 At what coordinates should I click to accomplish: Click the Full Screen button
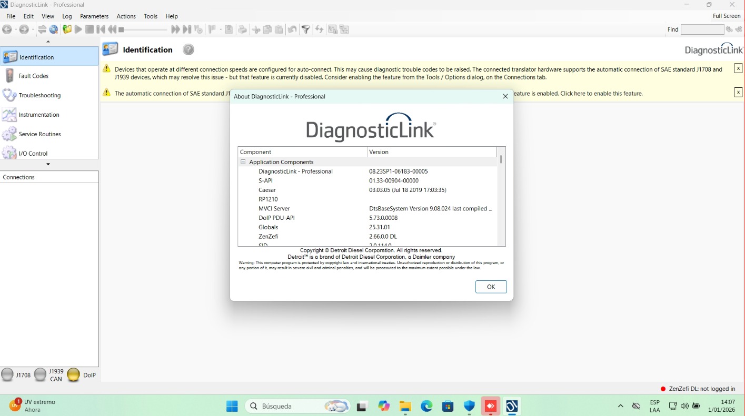click(727, 16)
